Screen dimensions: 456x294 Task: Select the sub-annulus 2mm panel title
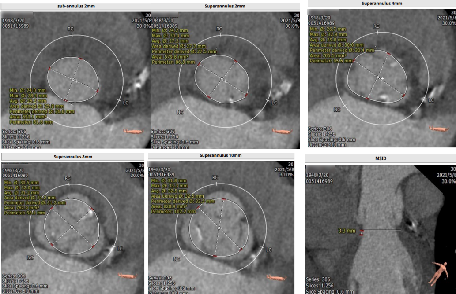(x=76, y=6)
